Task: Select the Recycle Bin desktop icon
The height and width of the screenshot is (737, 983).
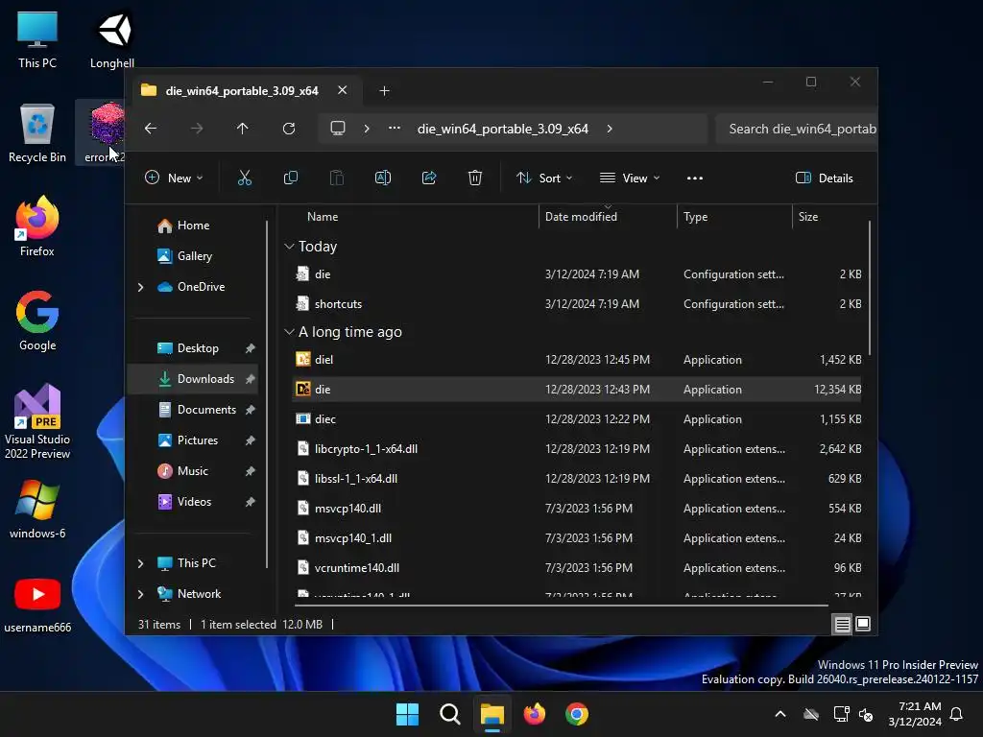Action: (37, 133)
